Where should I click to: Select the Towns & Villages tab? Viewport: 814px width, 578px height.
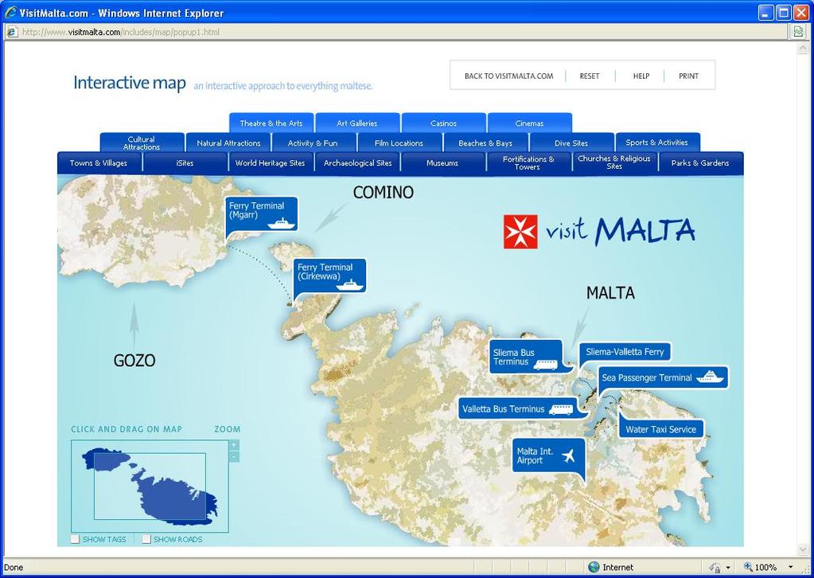pyautogui.click(x=99, y=162)
